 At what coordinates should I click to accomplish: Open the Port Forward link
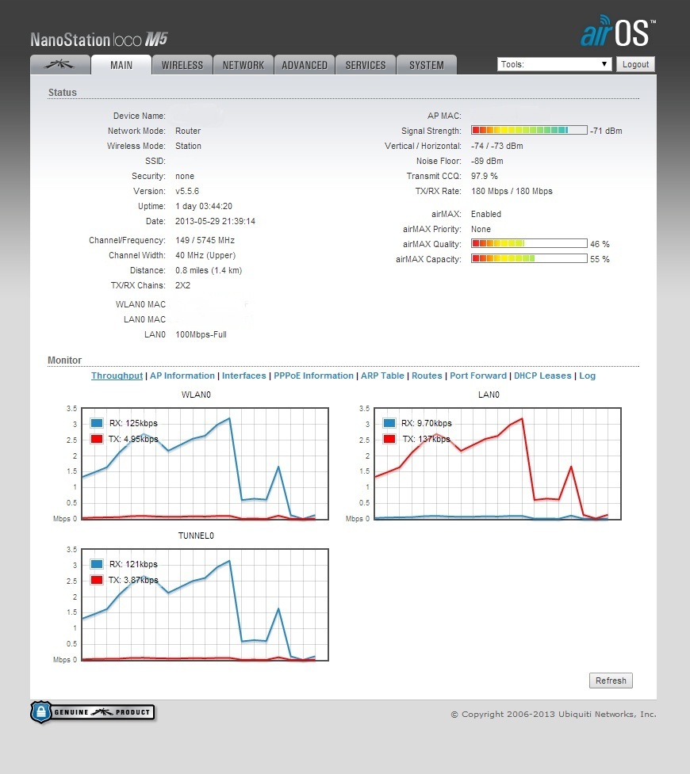pyautogui.click(x=478, y=376)
